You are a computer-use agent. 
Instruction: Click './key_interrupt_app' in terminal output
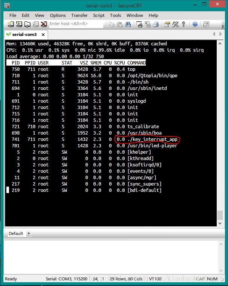[153, 139]
